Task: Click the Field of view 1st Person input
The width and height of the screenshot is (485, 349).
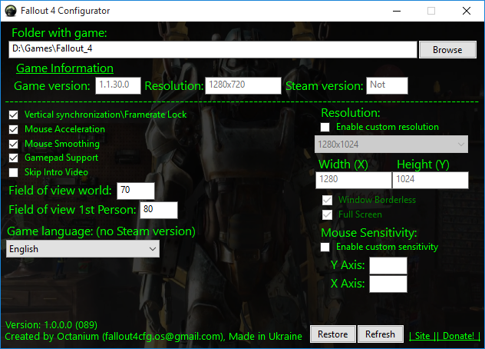Action: pos(159,210)
